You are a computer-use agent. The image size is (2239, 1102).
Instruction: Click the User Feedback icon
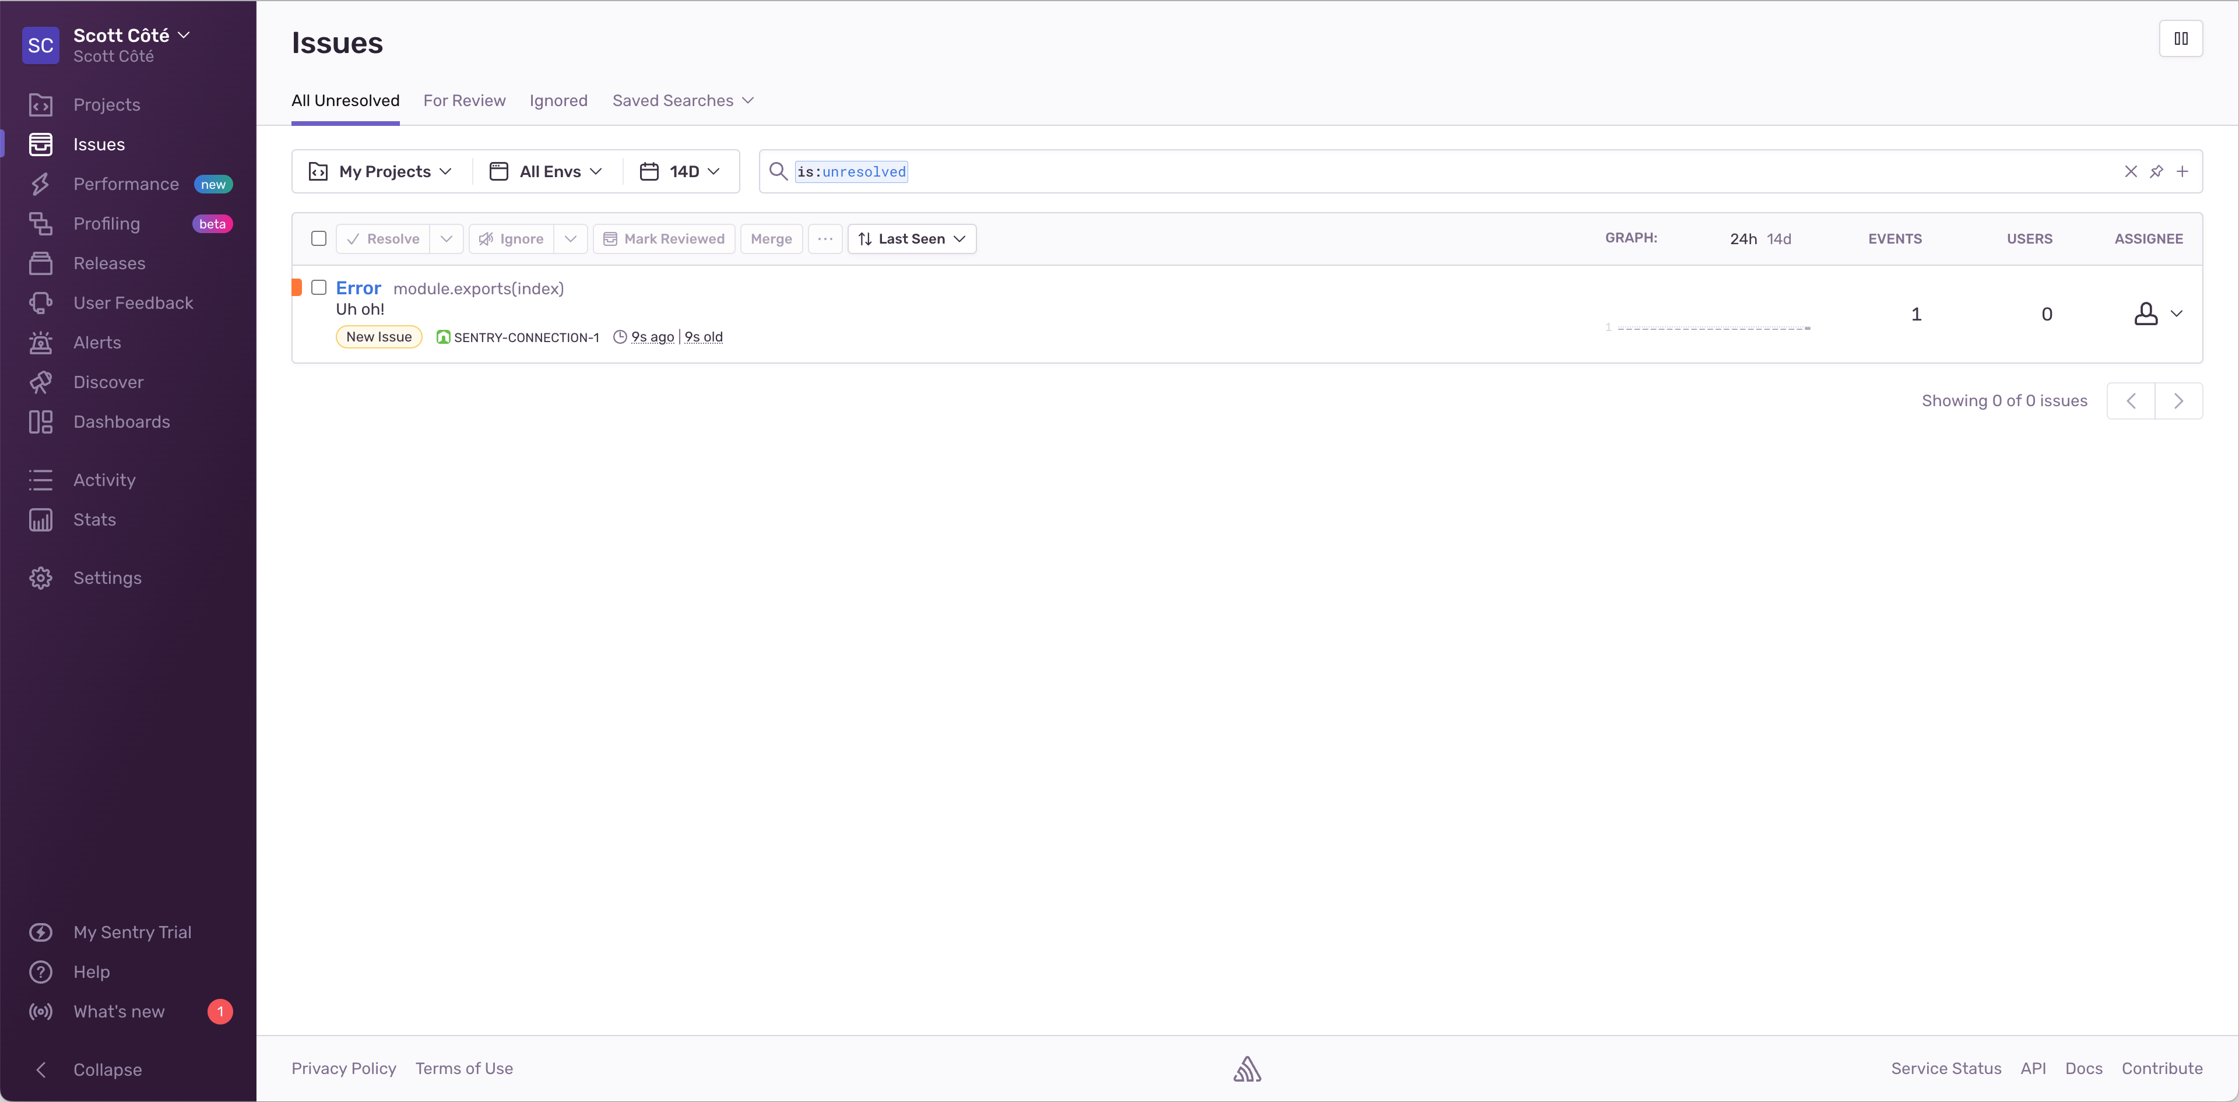41,302
